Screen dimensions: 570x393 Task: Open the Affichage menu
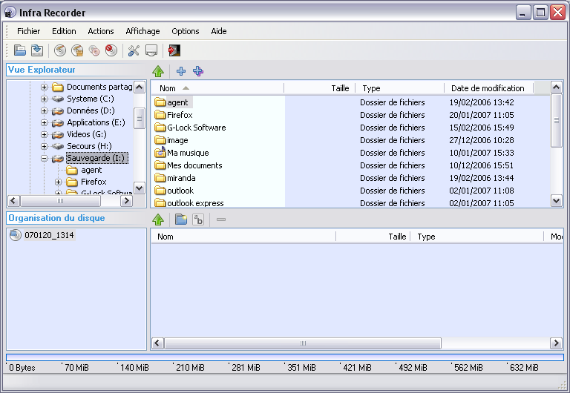[x=142, y=31]
